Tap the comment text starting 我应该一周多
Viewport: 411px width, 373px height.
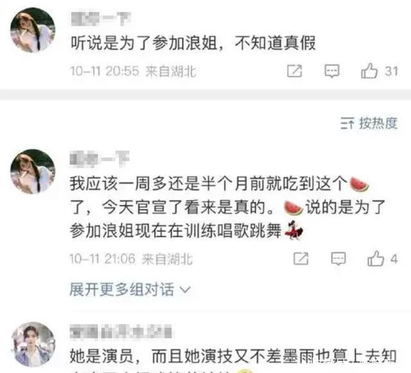point(227,207)
